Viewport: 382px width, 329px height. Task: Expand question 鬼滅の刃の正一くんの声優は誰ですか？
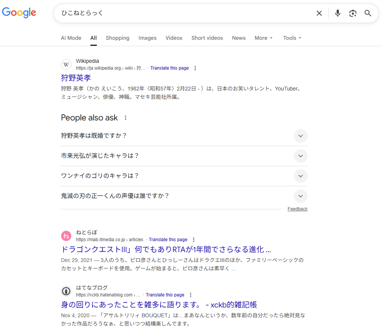tap(300, 196)
